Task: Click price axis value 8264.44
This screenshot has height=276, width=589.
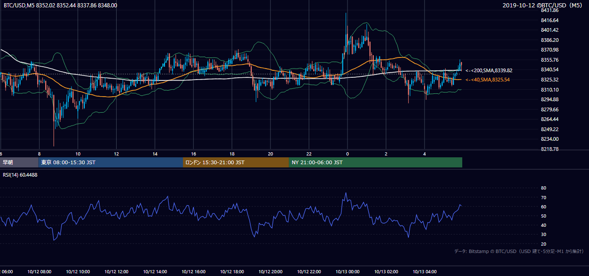Action: (x=550, y=119)
